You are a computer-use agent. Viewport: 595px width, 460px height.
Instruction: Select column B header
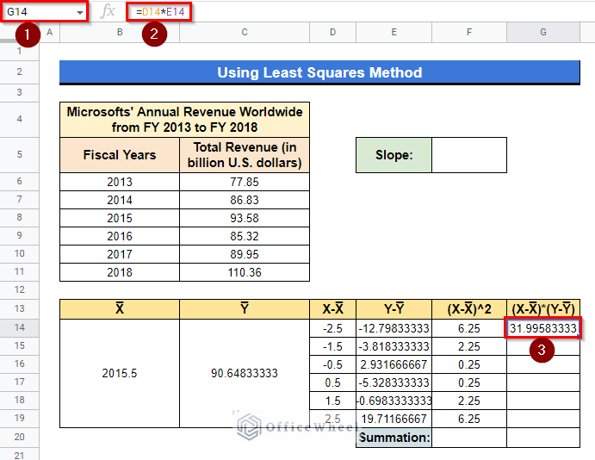(x=120, y=32)
